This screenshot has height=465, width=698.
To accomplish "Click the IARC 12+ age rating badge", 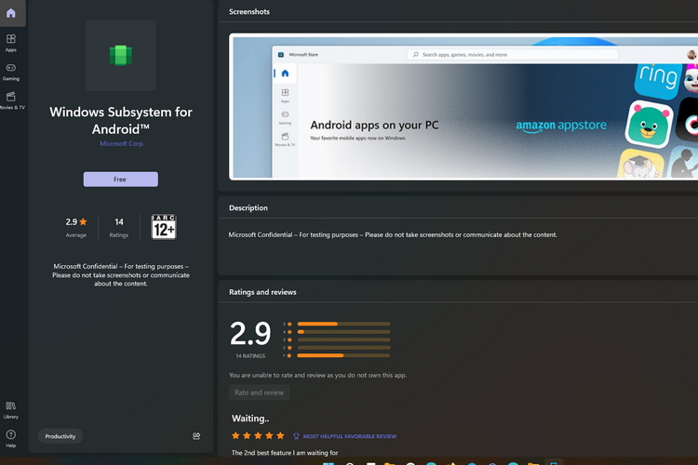I will pyautogui.click(x=164, y=227).
